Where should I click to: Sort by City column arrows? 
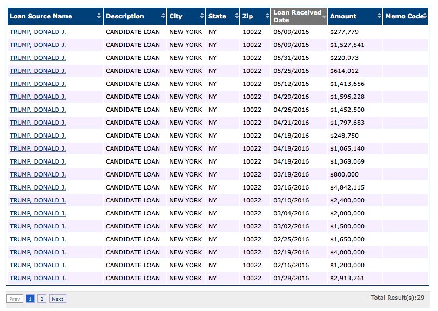202,16
